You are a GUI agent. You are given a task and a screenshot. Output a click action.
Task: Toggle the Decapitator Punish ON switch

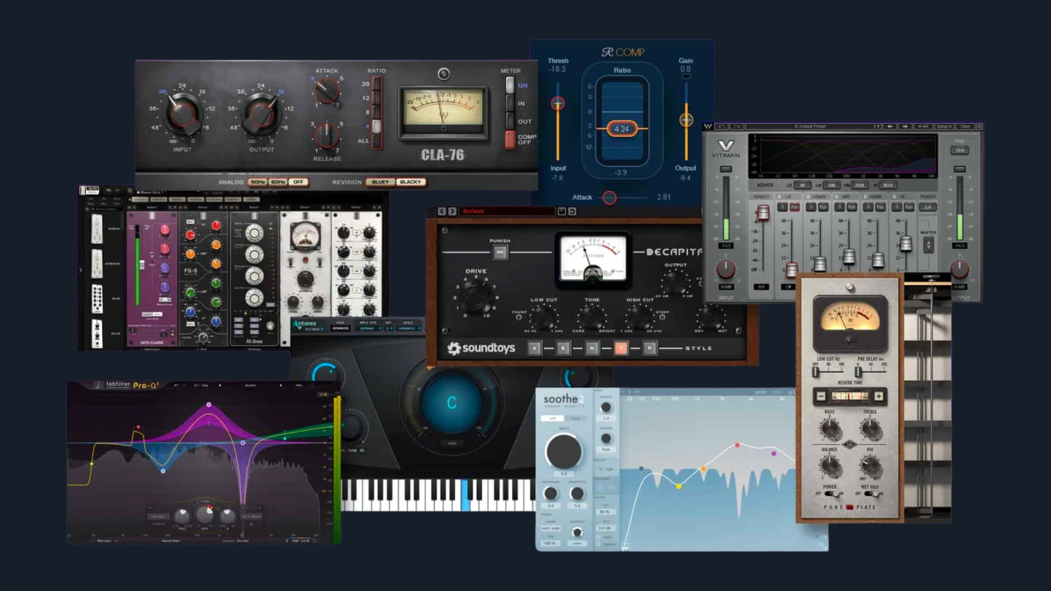point(500,252)
